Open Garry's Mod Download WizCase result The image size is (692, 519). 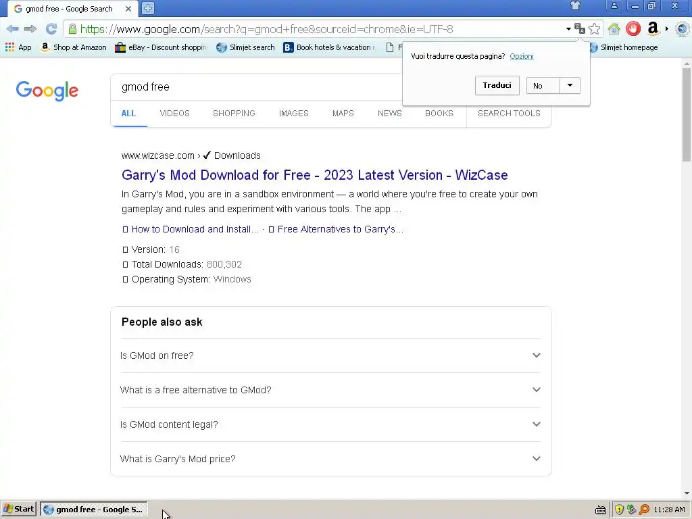[315, 175]
